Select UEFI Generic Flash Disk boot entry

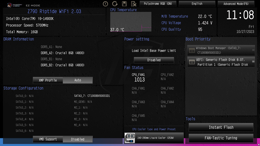221,62
